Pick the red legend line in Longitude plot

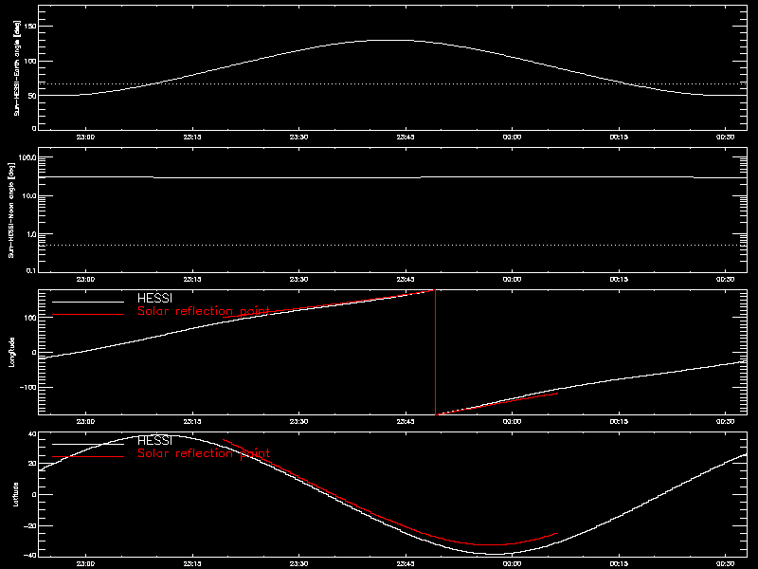(x=88, y=315)
